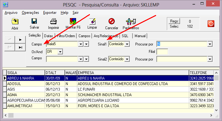
Task: Click the second Procurar por input field
Action: (x=182, y=59)
